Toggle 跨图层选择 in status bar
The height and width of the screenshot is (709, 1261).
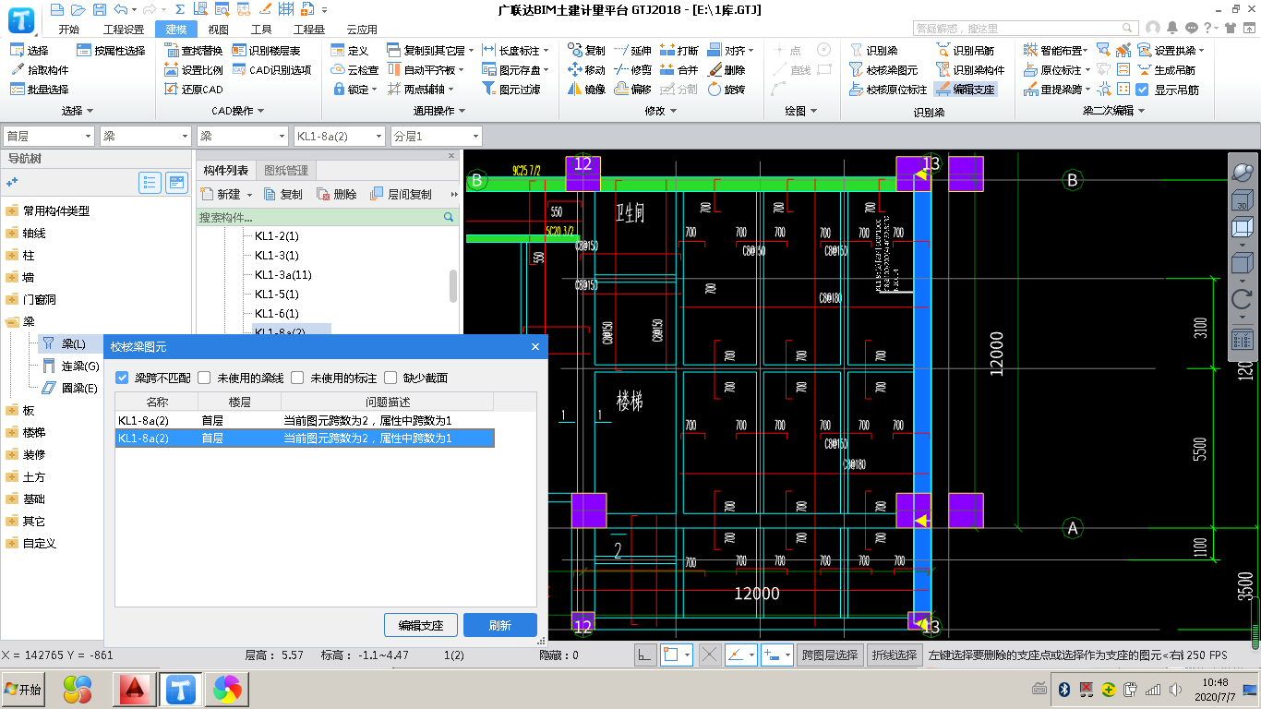coord(832,655)
